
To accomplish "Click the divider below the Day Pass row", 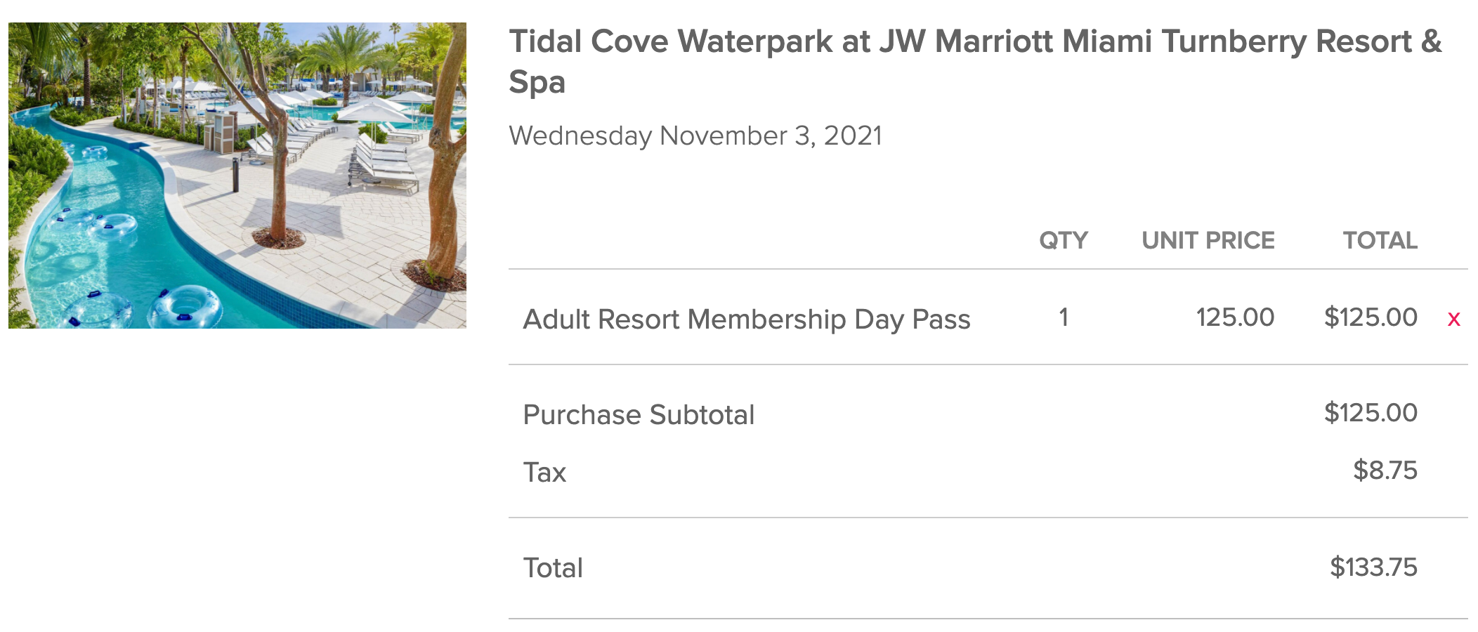I will point(983,365).
